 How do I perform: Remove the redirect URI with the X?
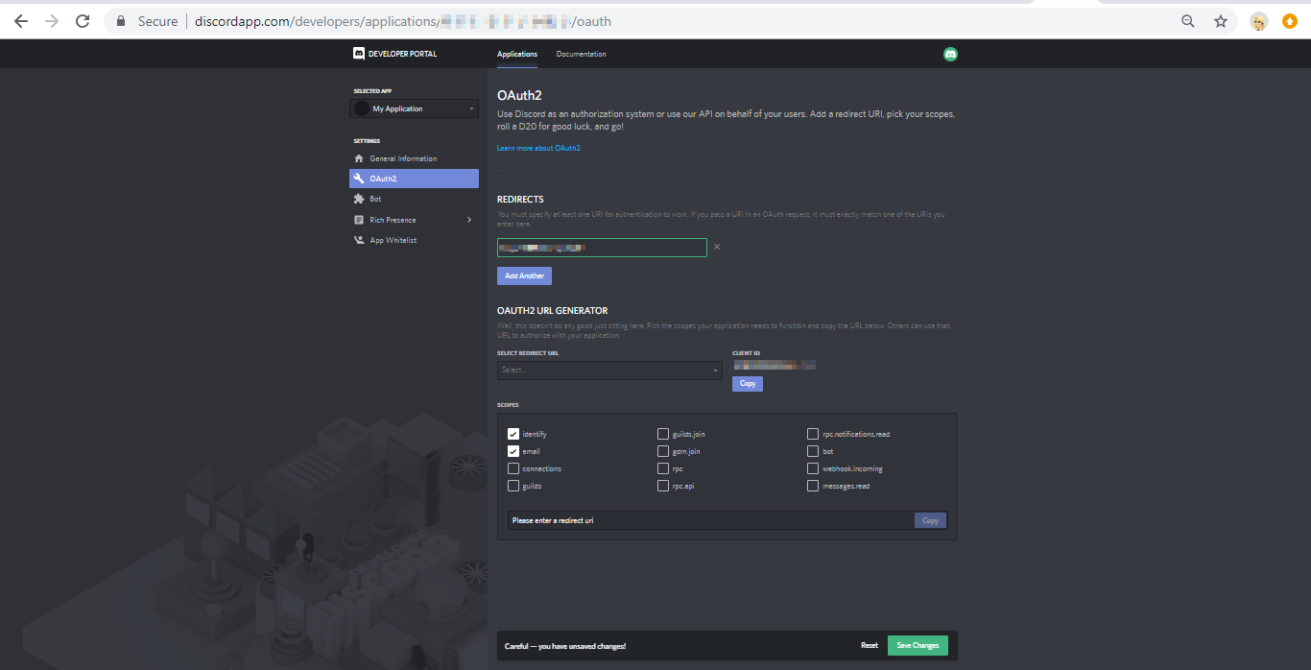pyautogui.click(x=717, y=247)
